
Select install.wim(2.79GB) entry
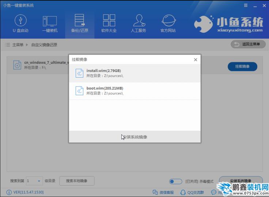[134, 73]
